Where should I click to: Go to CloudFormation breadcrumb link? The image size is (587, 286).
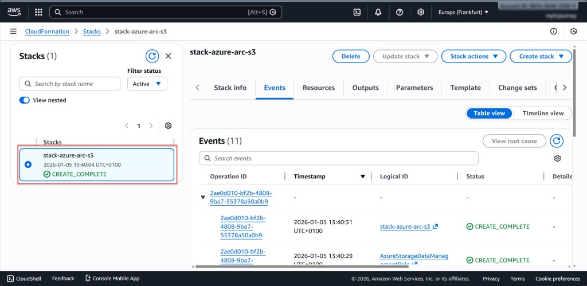click(47, 32)
